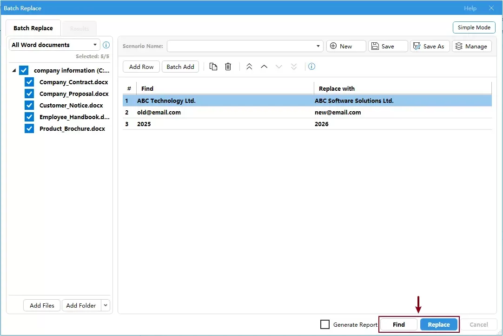Click Replace with column header
The image size is (503, 336).
[x=403, y=88]
